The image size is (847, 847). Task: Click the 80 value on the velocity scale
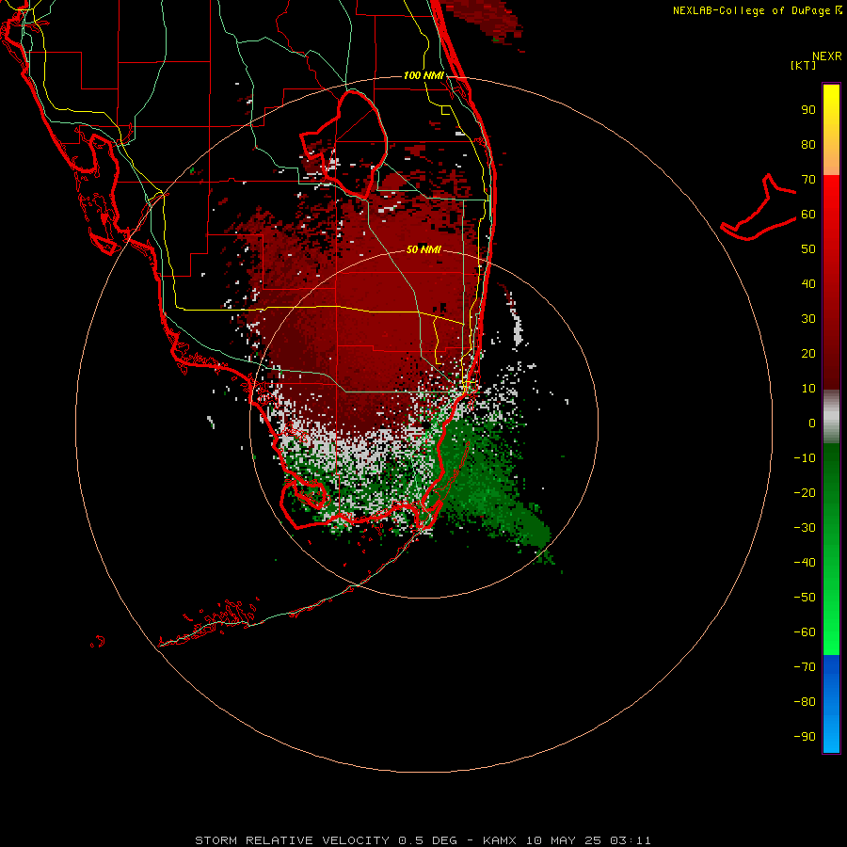point(808,145)
